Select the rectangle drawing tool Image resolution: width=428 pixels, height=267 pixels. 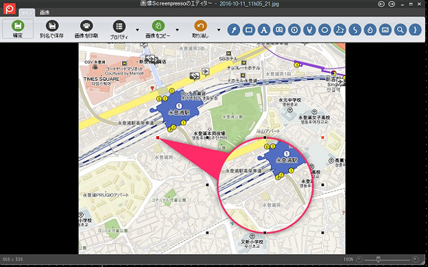249,30
